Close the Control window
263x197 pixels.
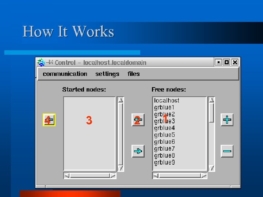tap(235, 62)
